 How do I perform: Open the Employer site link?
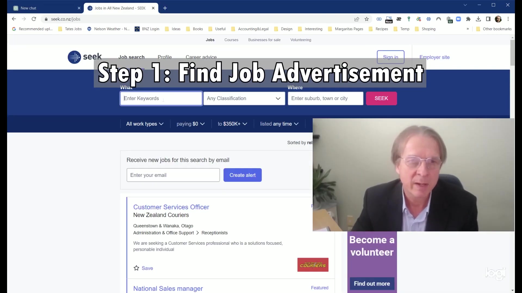pos(434,57)
